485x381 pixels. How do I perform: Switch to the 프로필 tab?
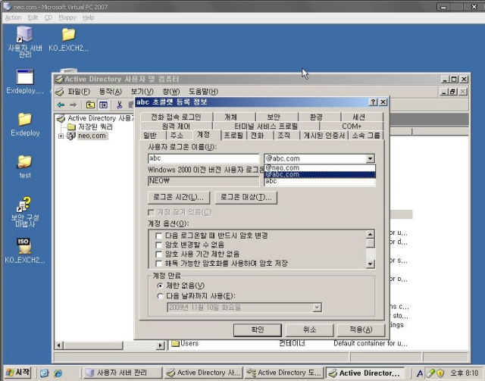tap(233, 136)
